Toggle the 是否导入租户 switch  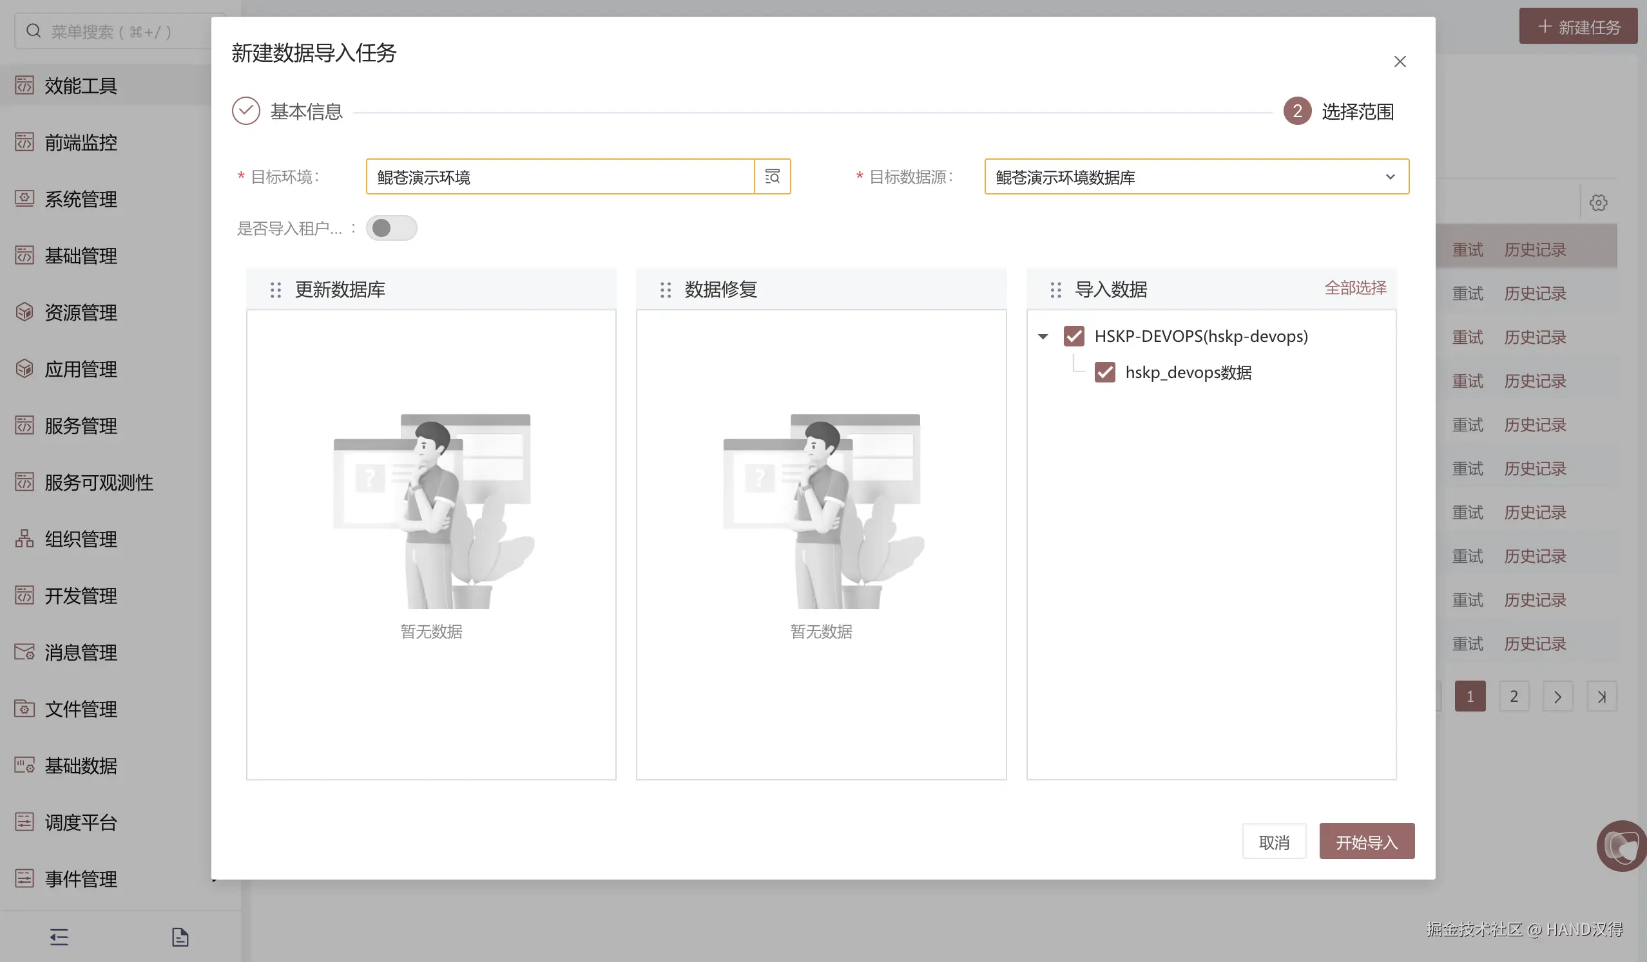click(391, 228)
